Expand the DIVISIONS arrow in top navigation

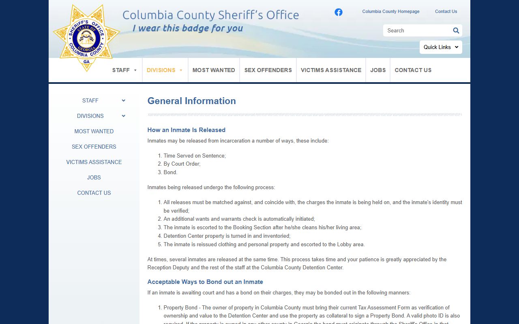(x=181, y=70)
